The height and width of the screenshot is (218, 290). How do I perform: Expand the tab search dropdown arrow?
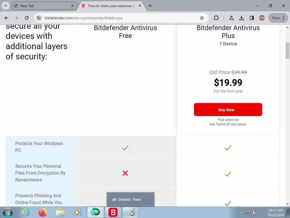pos(6,6)
